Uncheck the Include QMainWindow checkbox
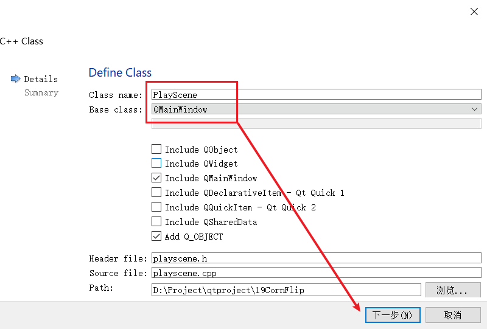The image size is (487, 329). coord(156,178)
